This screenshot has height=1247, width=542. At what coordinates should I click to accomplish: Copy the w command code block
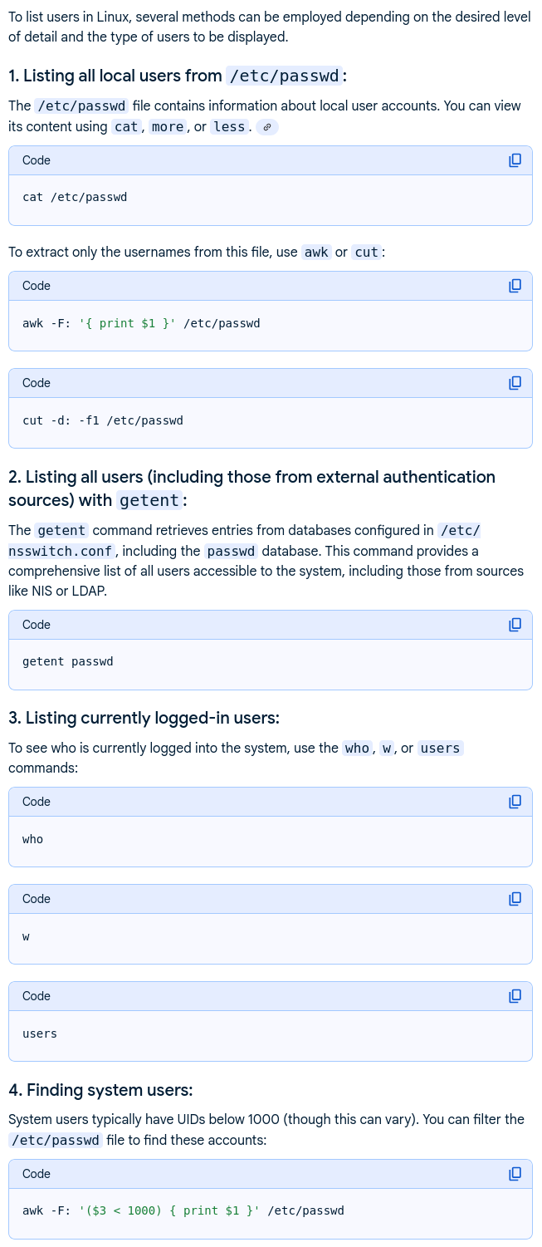tap(515, 899)
